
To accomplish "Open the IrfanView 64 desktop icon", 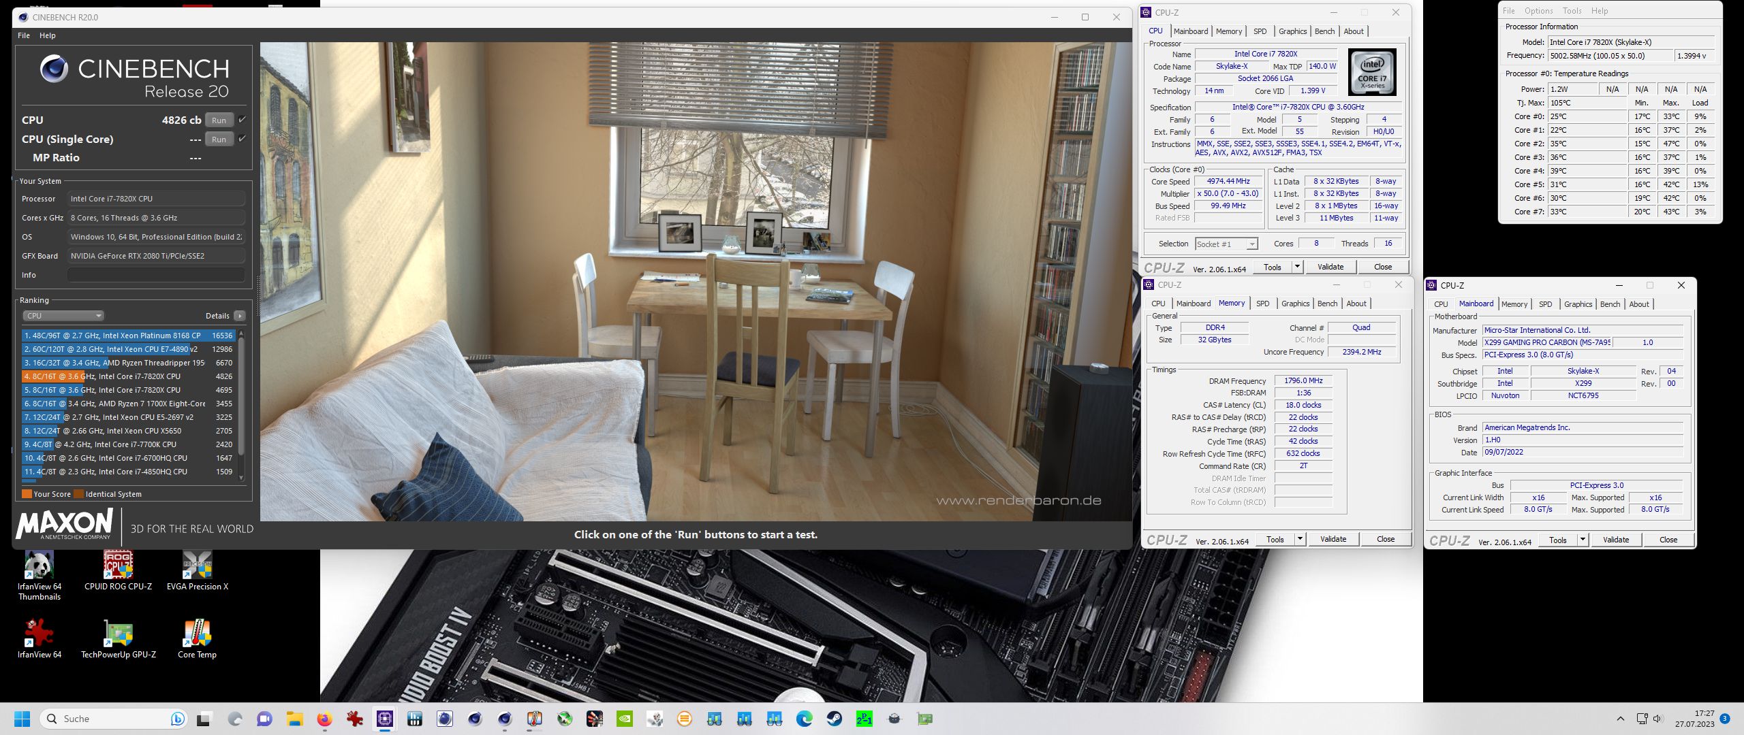I will (x=40, y=639).
